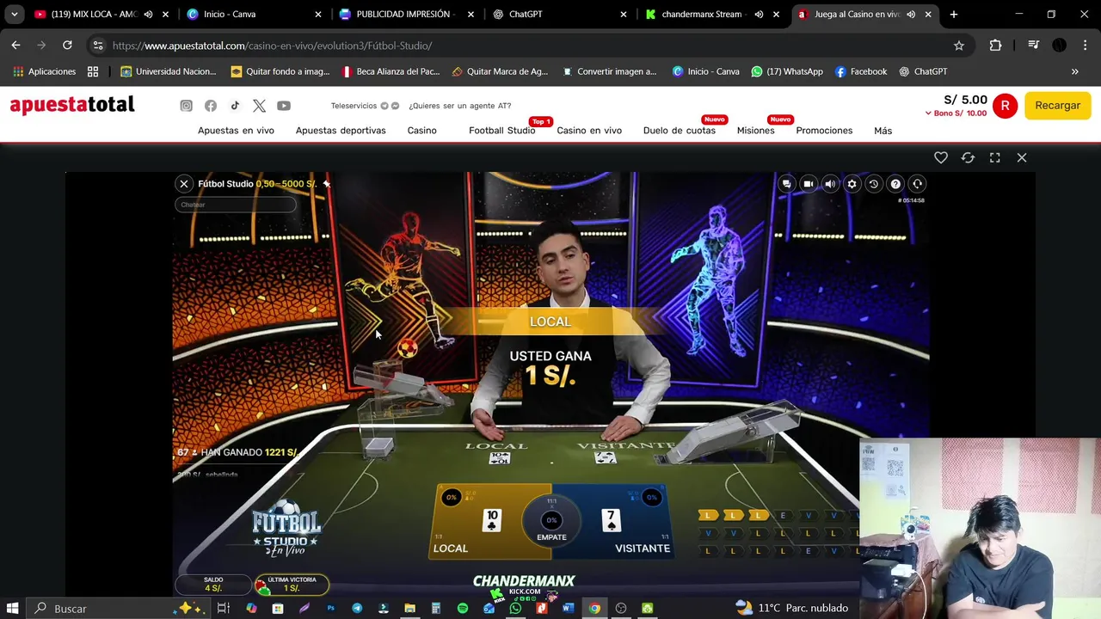Open the bet history clock icon
Viewport: 1101px width, 619px height.
pyautogui.click(x=873, y=184)
